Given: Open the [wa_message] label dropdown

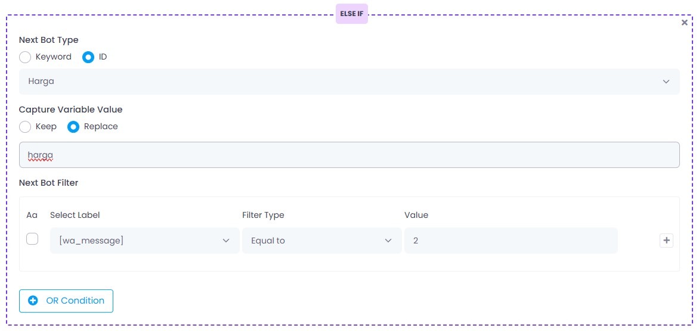Looking at the screenshot, I should point(145,241).
